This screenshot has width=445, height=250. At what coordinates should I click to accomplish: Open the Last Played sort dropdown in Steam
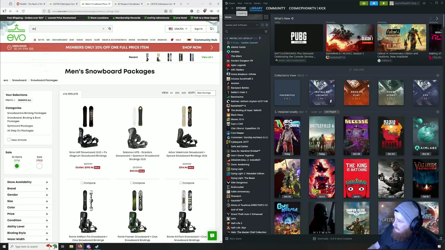[332, 112]
